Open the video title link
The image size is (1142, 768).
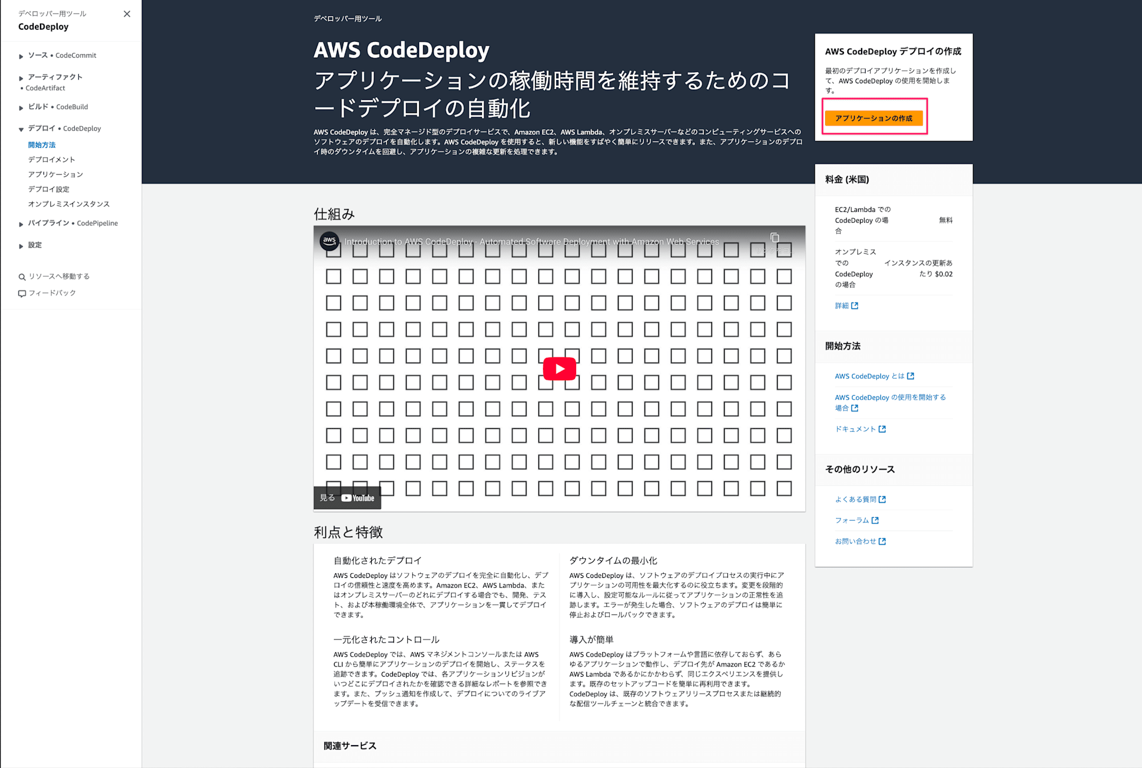click(x=532, y=242)
